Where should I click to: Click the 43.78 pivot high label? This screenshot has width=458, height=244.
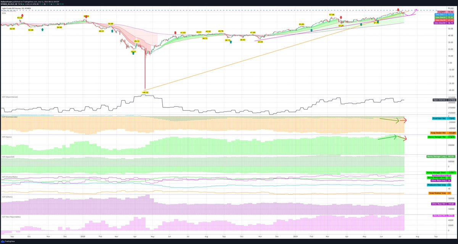(221, 31)
